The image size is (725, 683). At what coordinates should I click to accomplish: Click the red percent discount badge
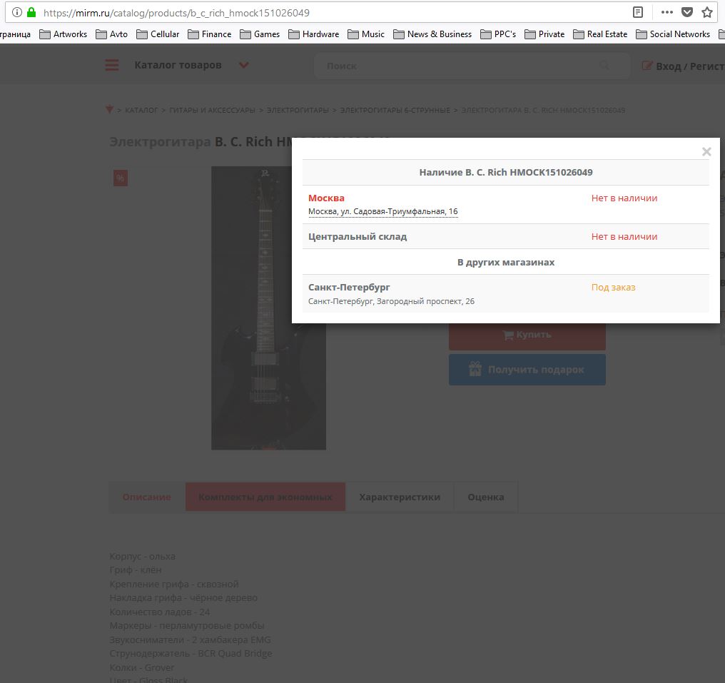tap(120, 178)
